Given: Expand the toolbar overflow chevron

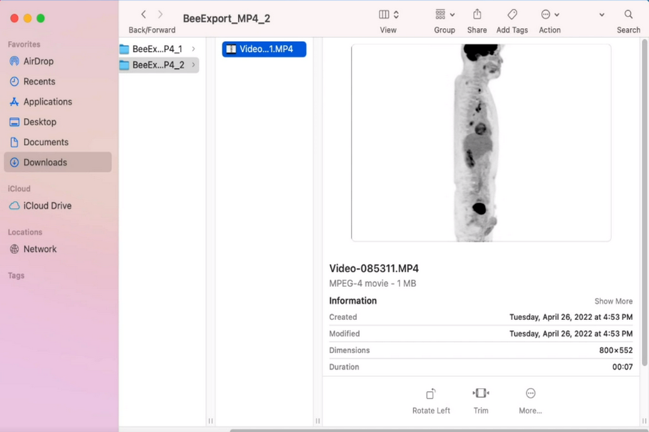Looking at the screenshot, I should click(602, 15).
